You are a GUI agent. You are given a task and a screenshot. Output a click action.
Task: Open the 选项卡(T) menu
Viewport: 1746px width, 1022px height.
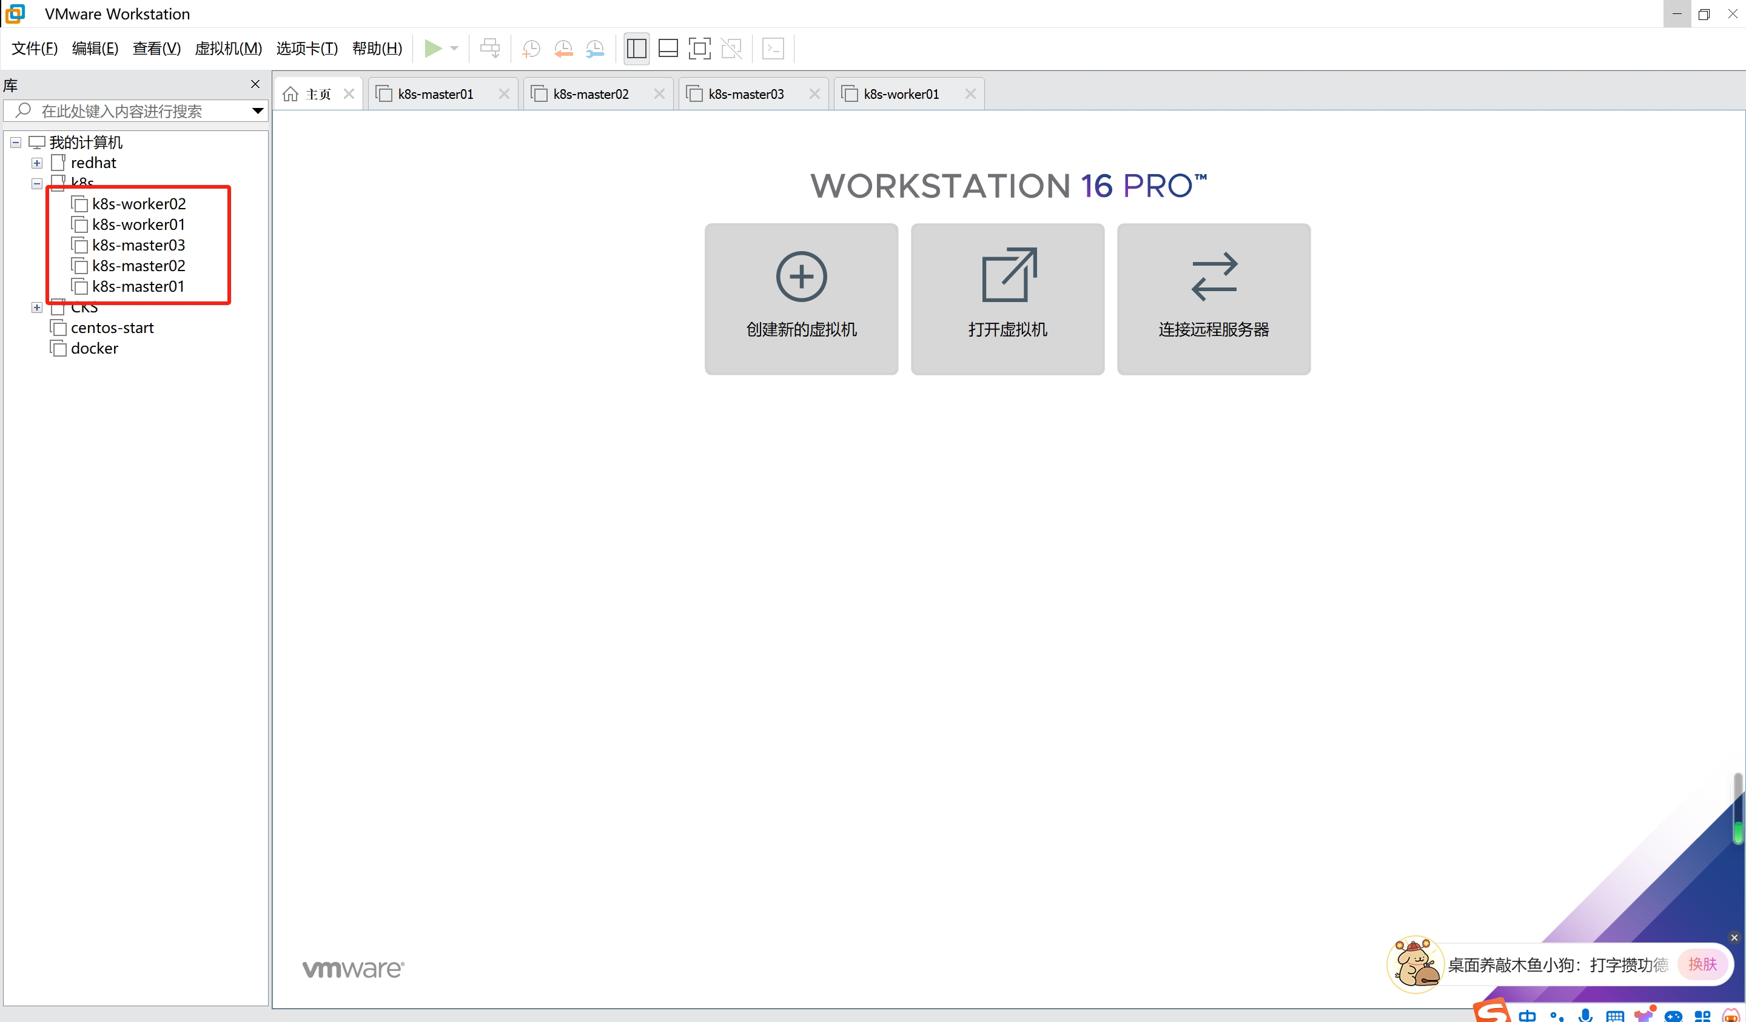307,49
